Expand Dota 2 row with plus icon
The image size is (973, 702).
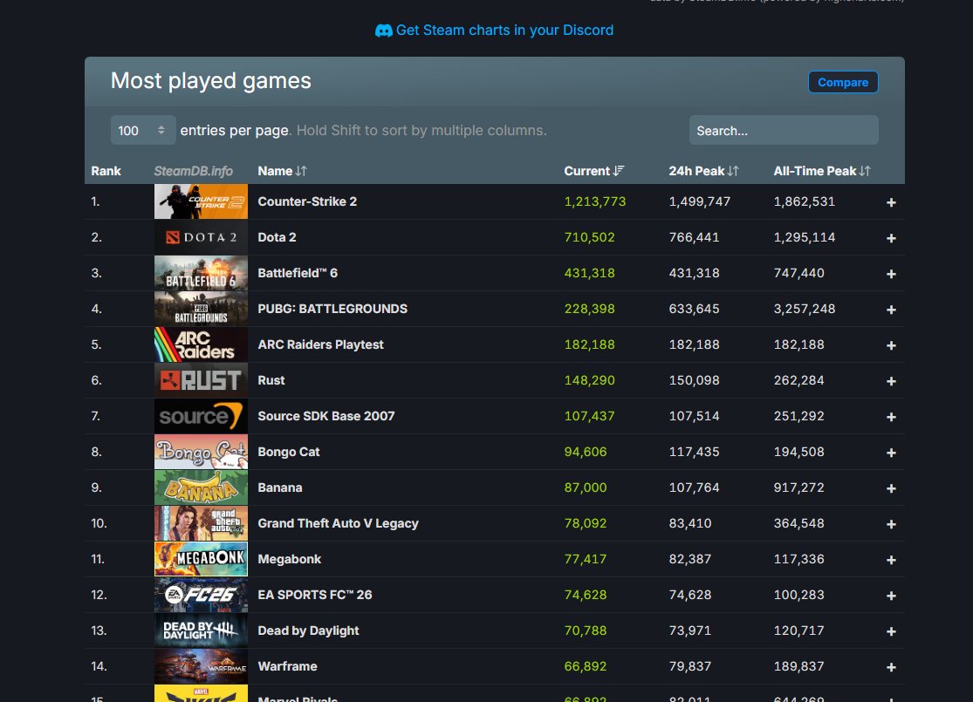[x=891, y=238]
